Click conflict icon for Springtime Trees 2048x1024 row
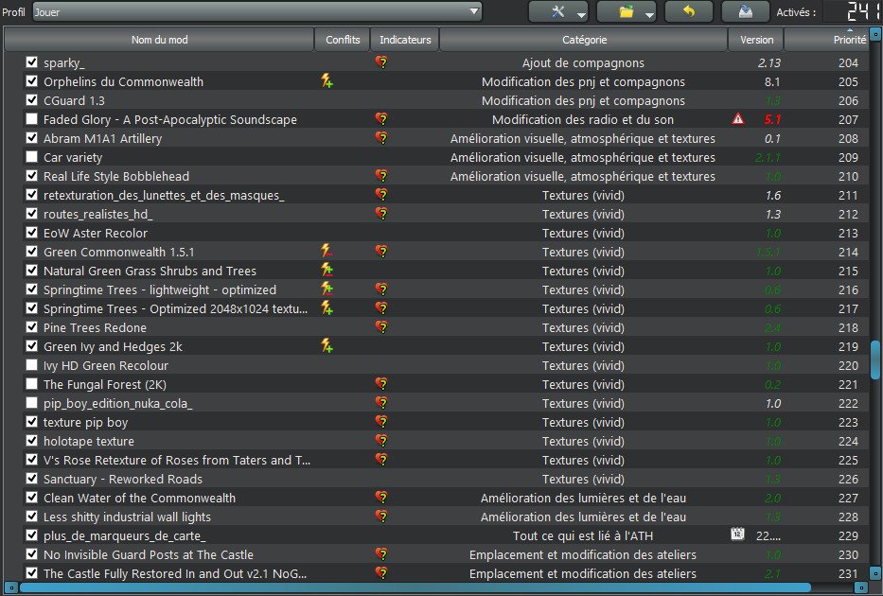This screenshot has height=596, width=883. point(327,307)
